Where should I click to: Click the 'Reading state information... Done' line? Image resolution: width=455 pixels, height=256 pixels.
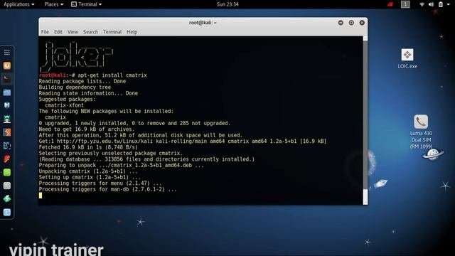click(x=88, y=93)
